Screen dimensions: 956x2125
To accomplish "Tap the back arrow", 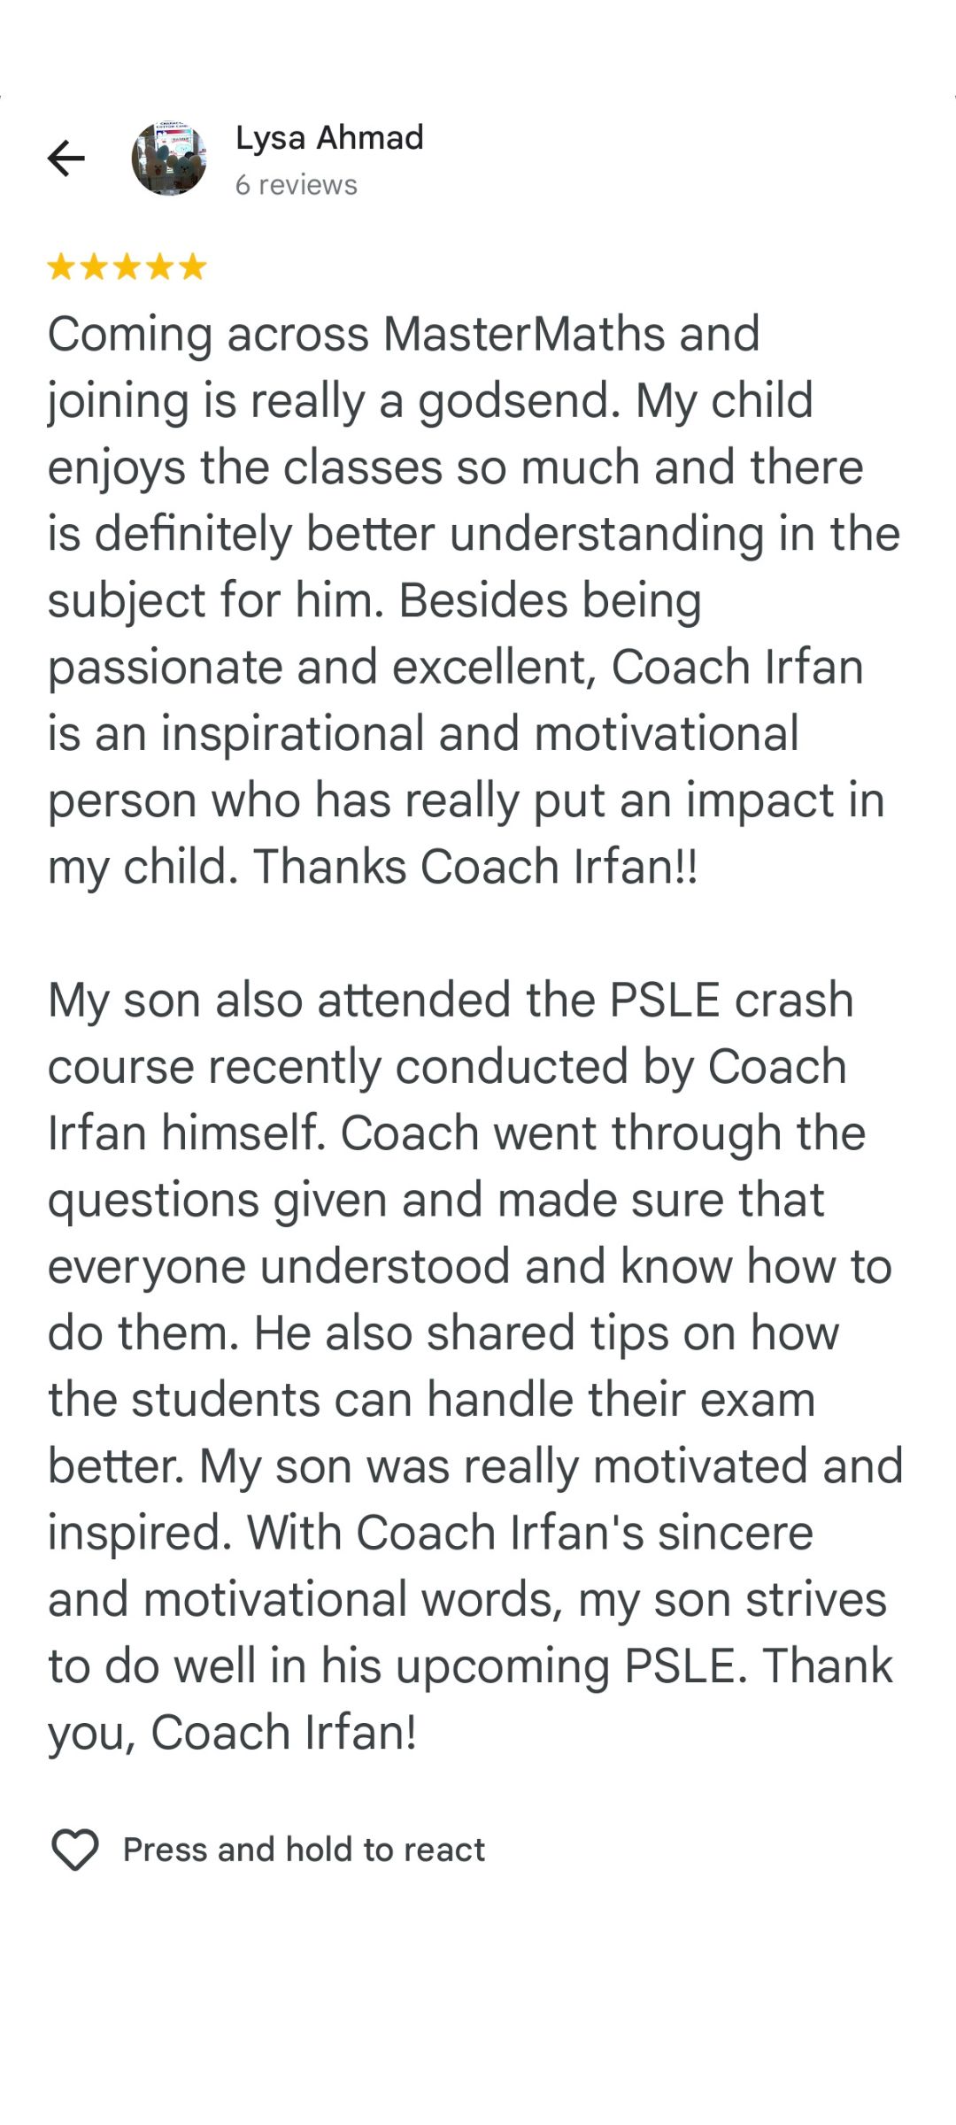I will 66,159.
